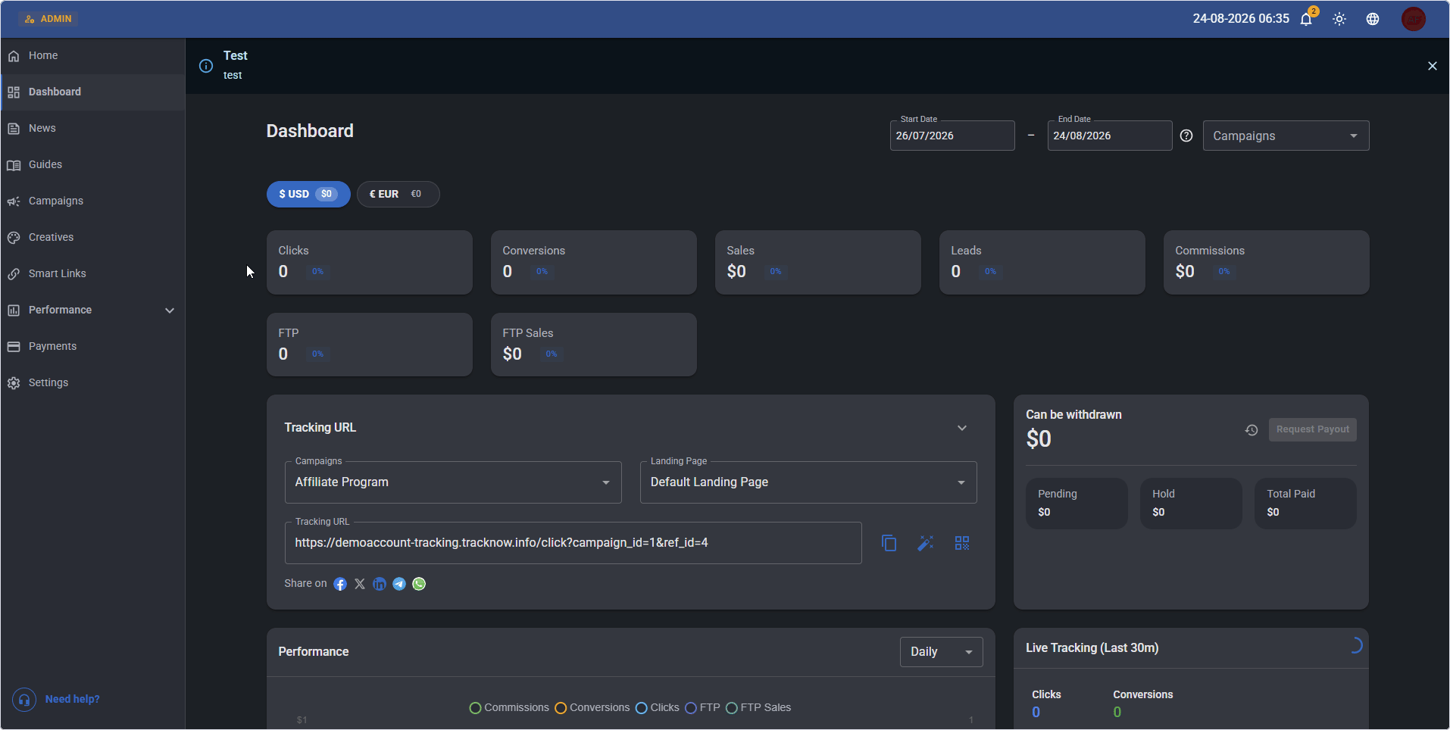Open the Landing Page dropdown
This screenshot has height=730, width=1450.
click(808, 482)
